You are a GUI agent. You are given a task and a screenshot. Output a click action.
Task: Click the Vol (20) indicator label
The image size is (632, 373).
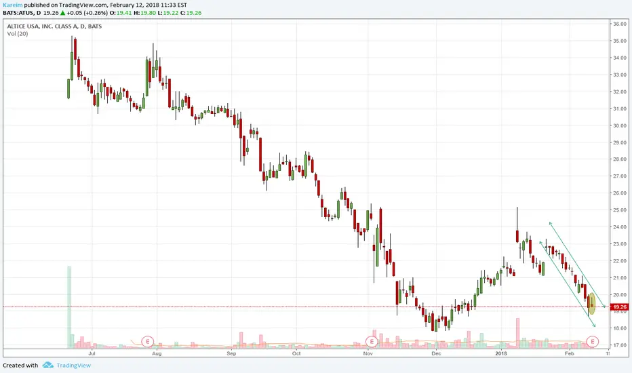click(x=18, y=34)
